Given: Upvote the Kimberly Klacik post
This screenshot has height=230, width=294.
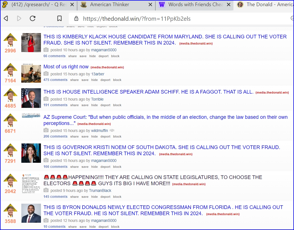Looking at the screenshot, I should 10,40.
